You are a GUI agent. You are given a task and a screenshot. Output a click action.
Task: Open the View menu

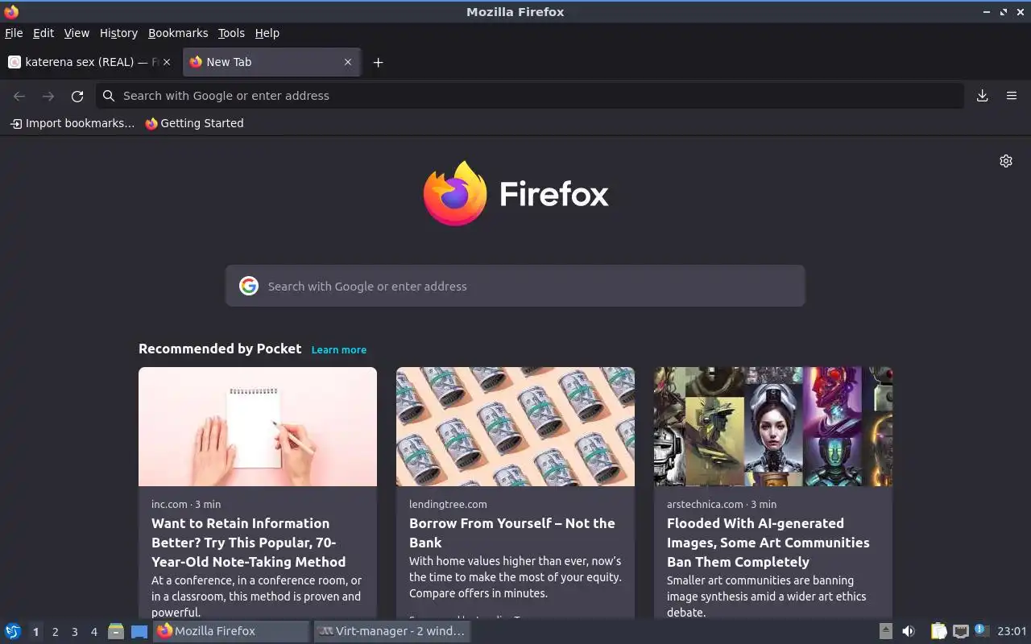pyautogui.click(x=77, y=33)
